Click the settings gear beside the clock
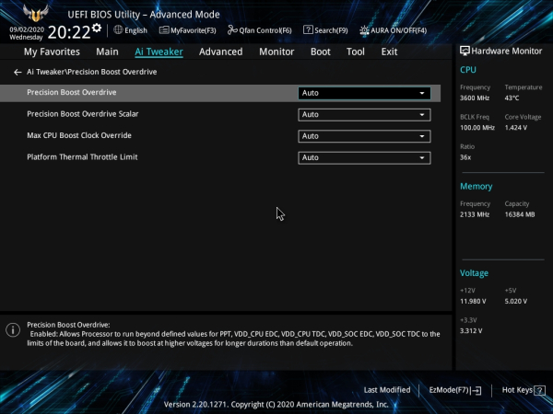553x414 pixels. click(97, 29)
